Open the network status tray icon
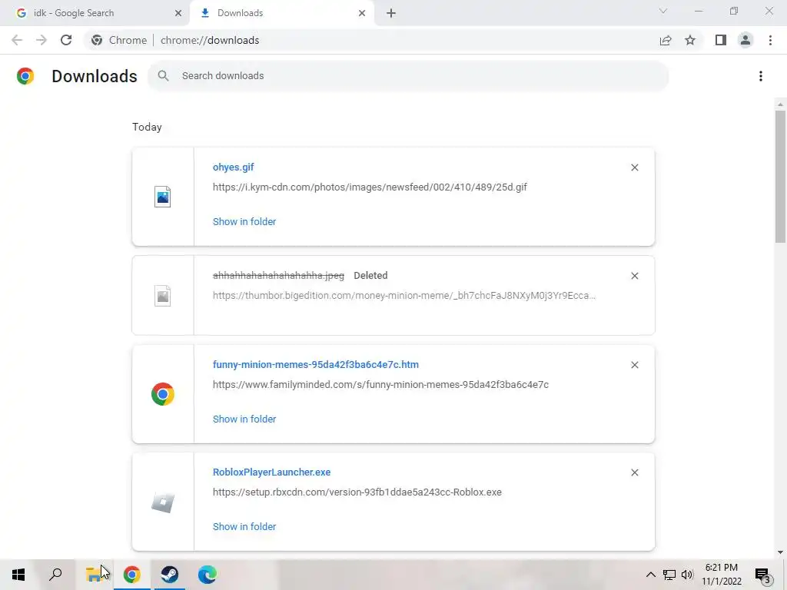 pos(669,575)
